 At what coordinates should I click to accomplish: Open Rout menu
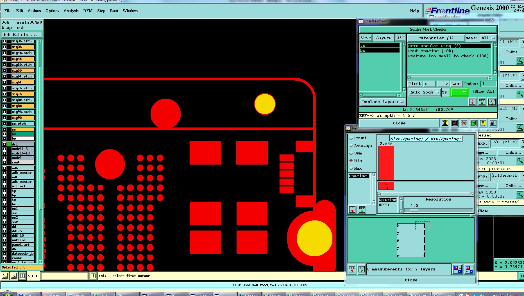114,11
